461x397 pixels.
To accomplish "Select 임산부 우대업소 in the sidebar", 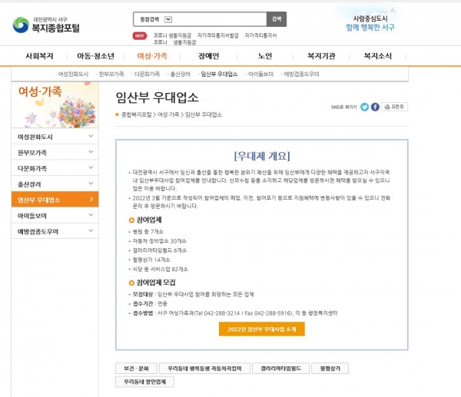I will coord(55,200).
